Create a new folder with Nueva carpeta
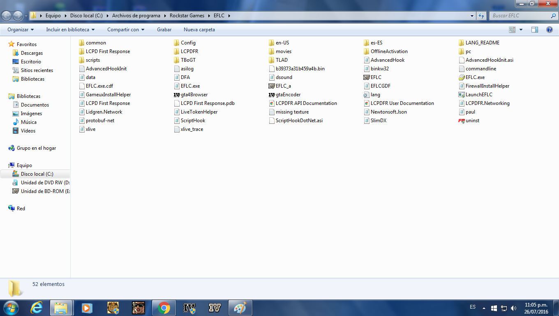Image resolution: width=559 pixels, height=316 pixels. click(199, 30)
